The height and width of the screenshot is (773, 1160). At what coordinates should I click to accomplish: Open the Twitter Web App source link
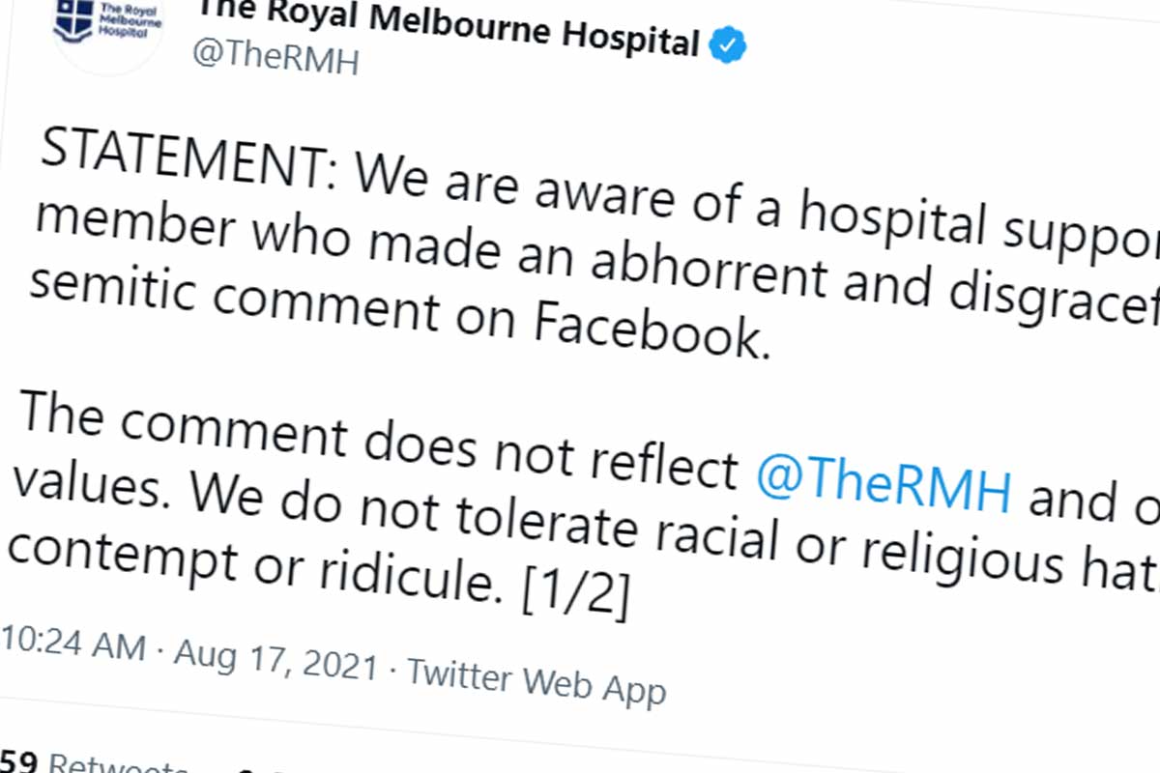click(536, 678)
